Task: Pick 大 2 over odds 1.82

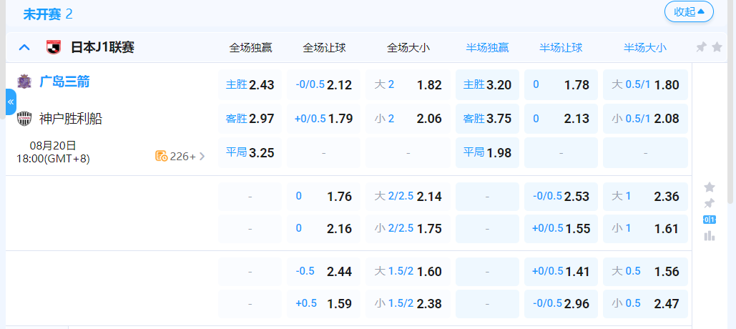Action: pos(408,84)
